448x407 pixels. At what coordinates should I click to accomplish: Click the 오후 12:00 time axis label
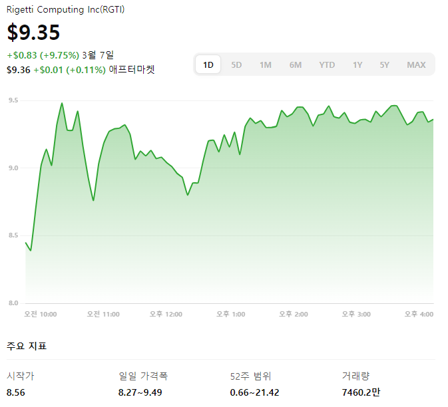[166, 315]
